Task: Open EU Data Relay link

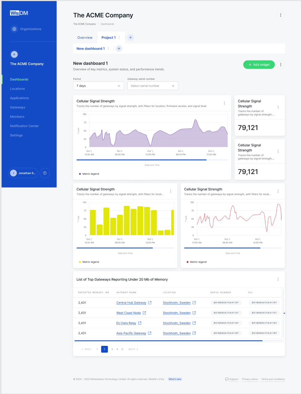Action: point(126,323)
